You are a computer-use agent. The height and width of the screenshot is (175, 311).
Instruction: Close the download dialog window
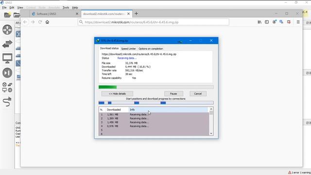pos(211,41)
